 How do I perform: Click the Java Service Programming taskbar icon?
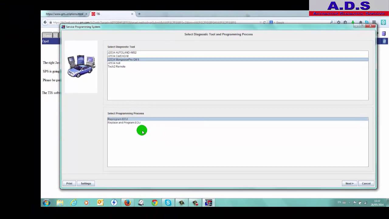208,203
